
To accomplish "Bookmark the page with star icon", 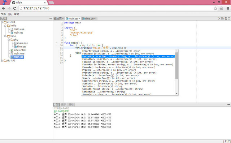I will point(215,8).
